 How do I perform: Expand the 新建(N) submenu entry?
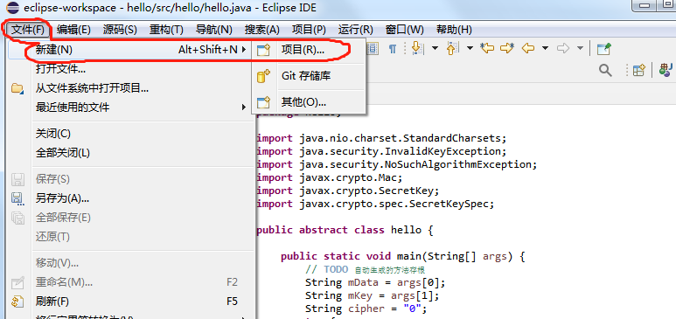129,50
